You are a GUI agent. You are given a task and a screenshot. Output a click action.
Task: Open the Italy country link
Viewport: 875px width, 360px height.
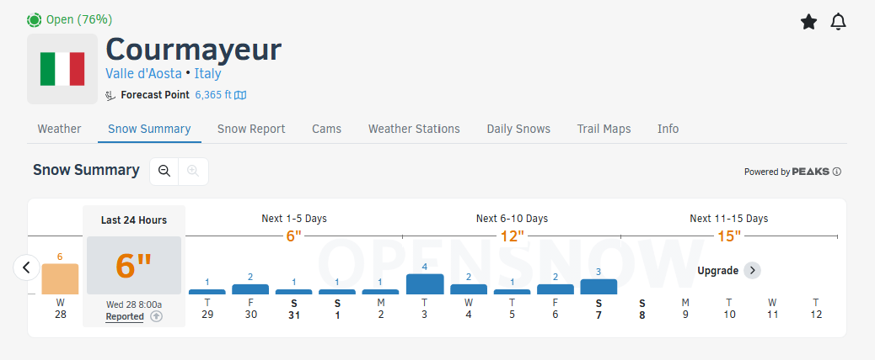tap(208, 73)
